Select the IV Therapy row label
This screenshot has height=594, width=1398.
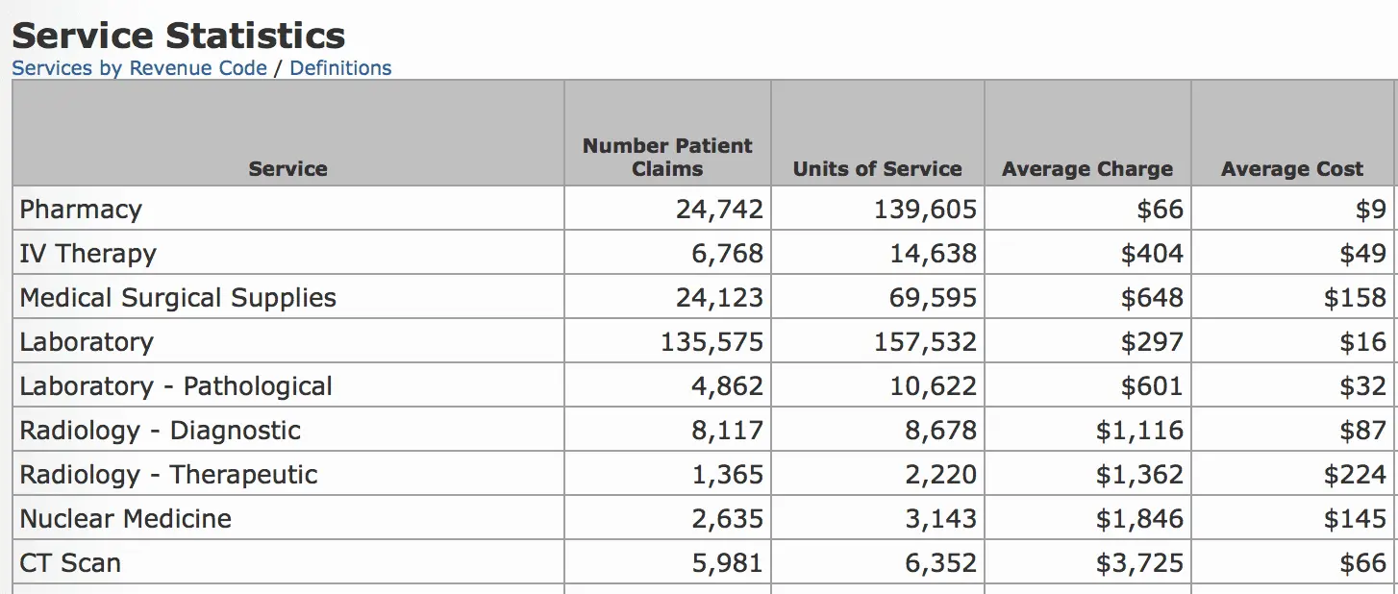point(87,254)
